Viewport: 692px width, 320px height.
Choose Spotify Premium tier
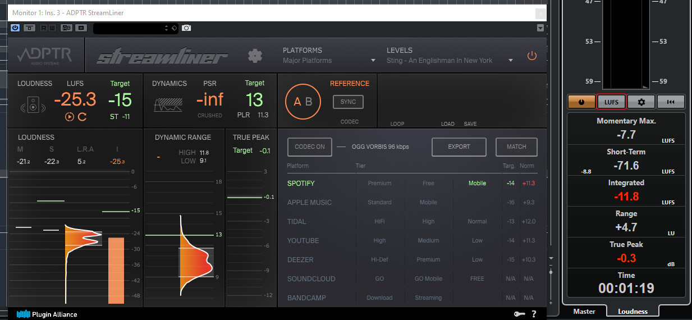tap(379, 183)
